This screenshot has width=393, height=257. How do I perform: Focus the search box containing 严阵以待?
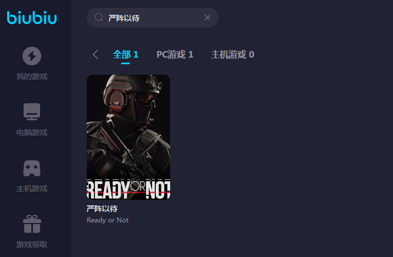(x=153, y=18)
